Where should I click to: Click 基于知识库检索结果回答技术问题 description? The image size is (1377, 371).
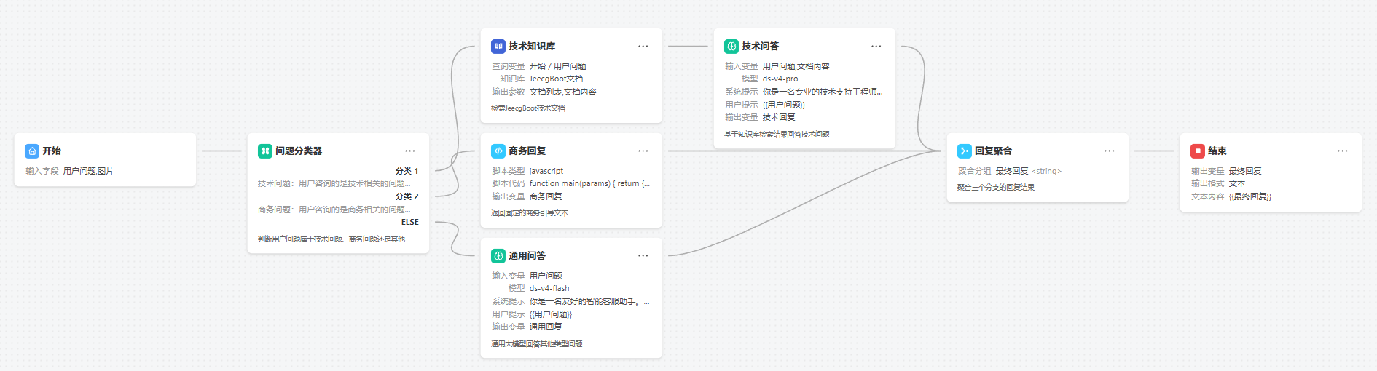pos(777,134)
